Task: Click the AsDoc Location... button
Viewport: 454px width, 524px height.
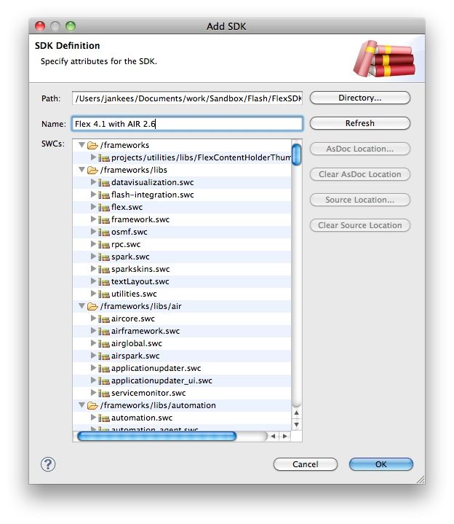Action: coord(359,149)
